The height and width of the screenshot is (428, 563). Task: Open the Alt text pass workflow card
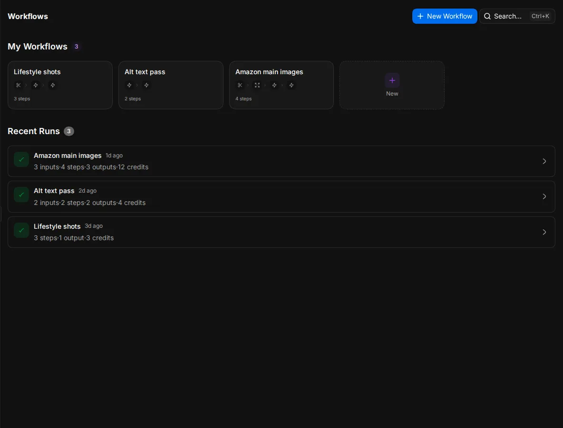click(171, 85)
